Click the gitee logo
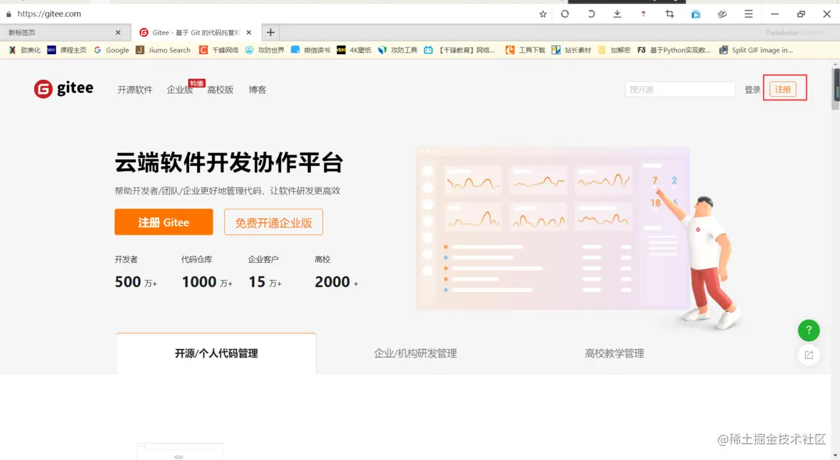 click(x=64, y=89)
